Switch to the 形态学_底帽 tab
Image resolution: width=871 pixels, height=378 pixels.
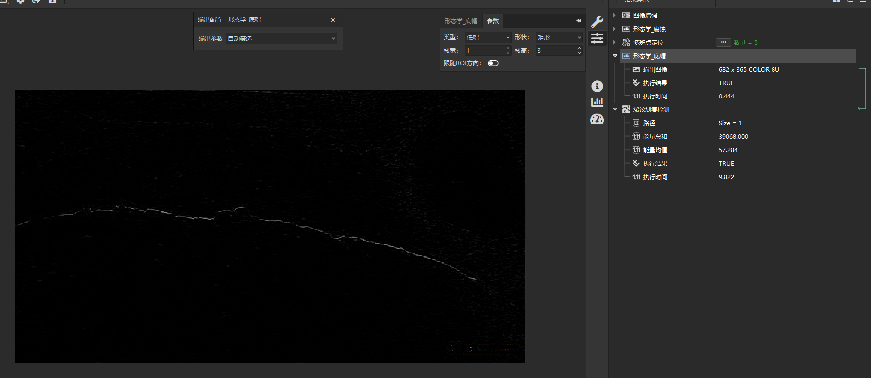point(461,21)
